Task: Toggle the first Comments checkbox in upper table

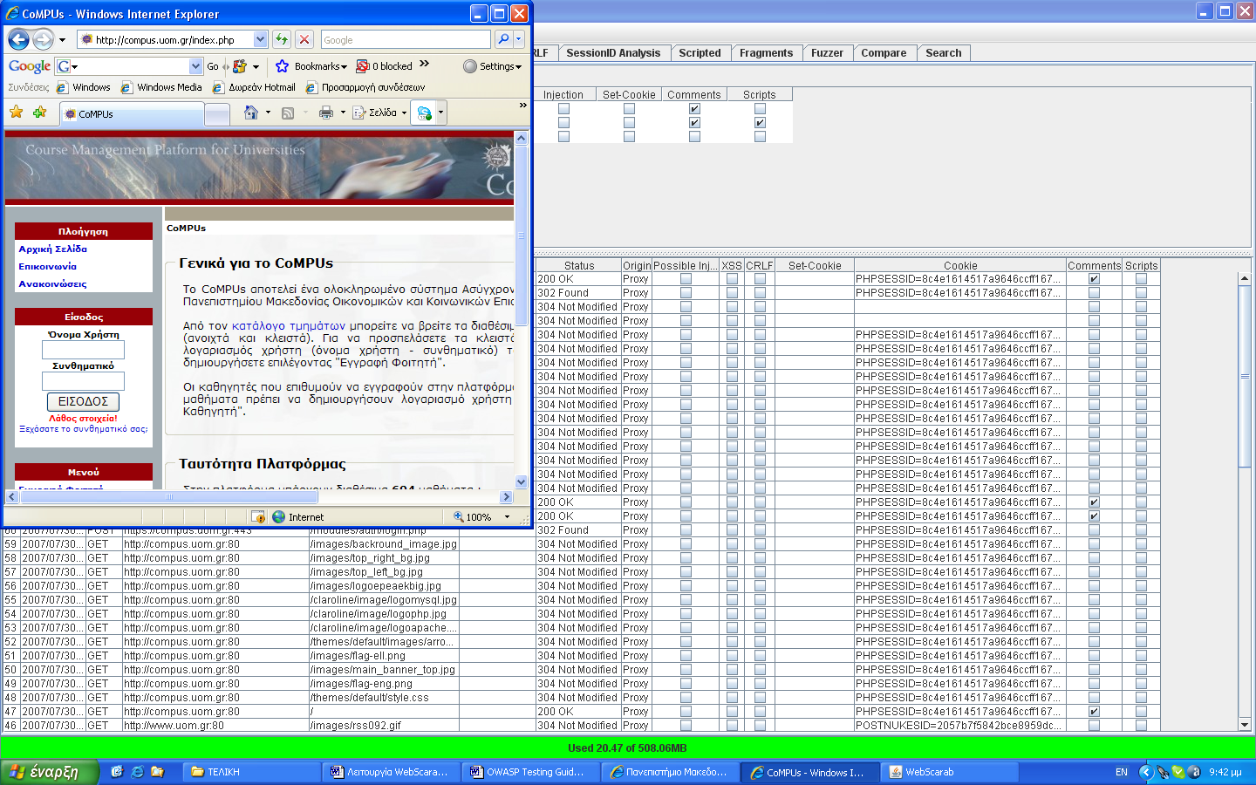Action: click(x=694, y=109)
